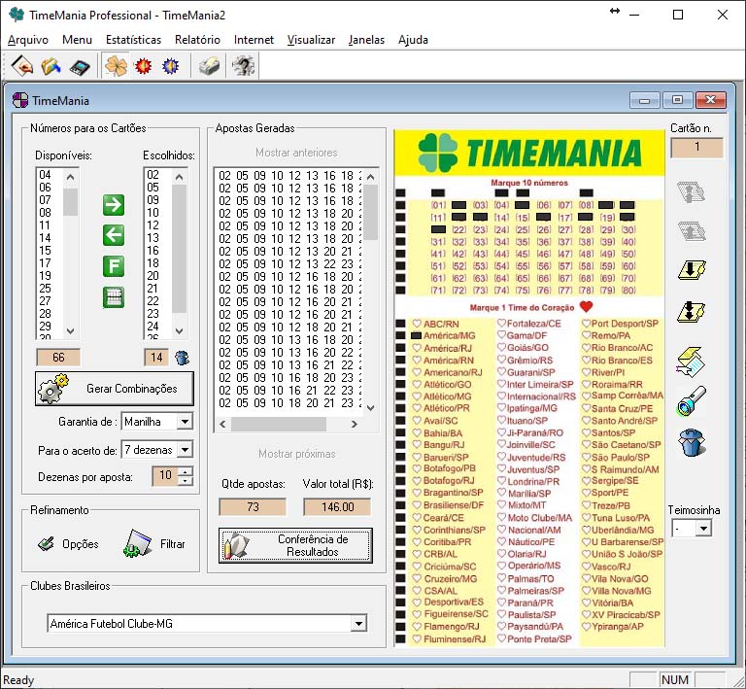The image size is (746, 689).
Task: Open the Teimosinha dropdown
Action: [x=703, y=528]
